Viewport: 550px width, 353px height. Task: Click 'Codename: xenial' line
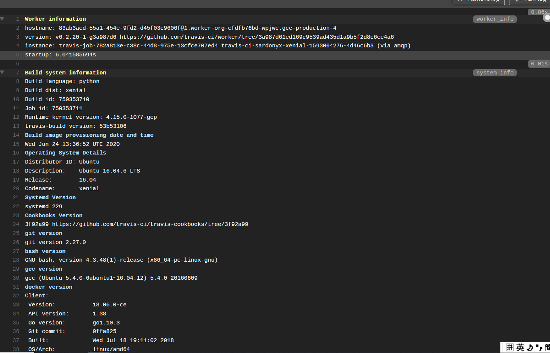pyautogui.click(x=62, y=189)
